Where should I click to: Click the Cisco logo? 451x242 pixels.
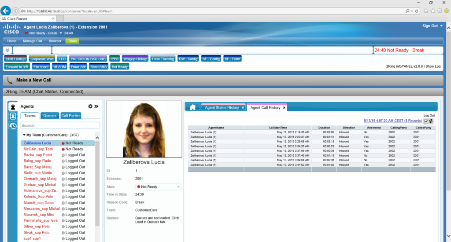[x=11, y=29]
